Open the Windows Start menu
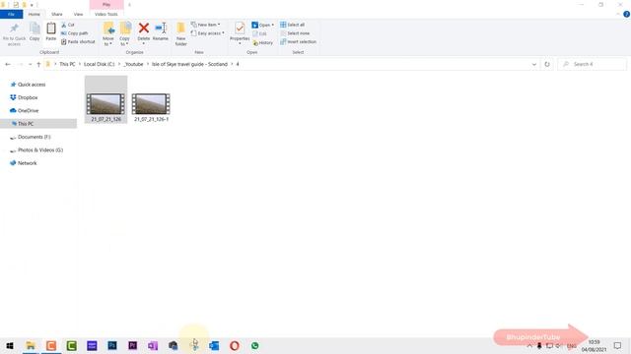 [10, 345]
